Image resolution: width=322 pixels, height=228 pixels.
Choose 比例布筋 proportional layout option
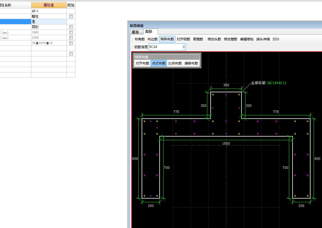[x=175, y=63]
